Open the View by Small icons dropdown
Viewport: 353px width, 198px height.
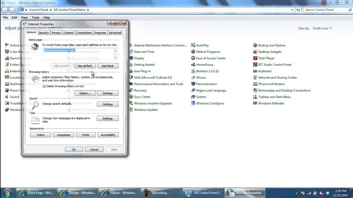point(322,28)
